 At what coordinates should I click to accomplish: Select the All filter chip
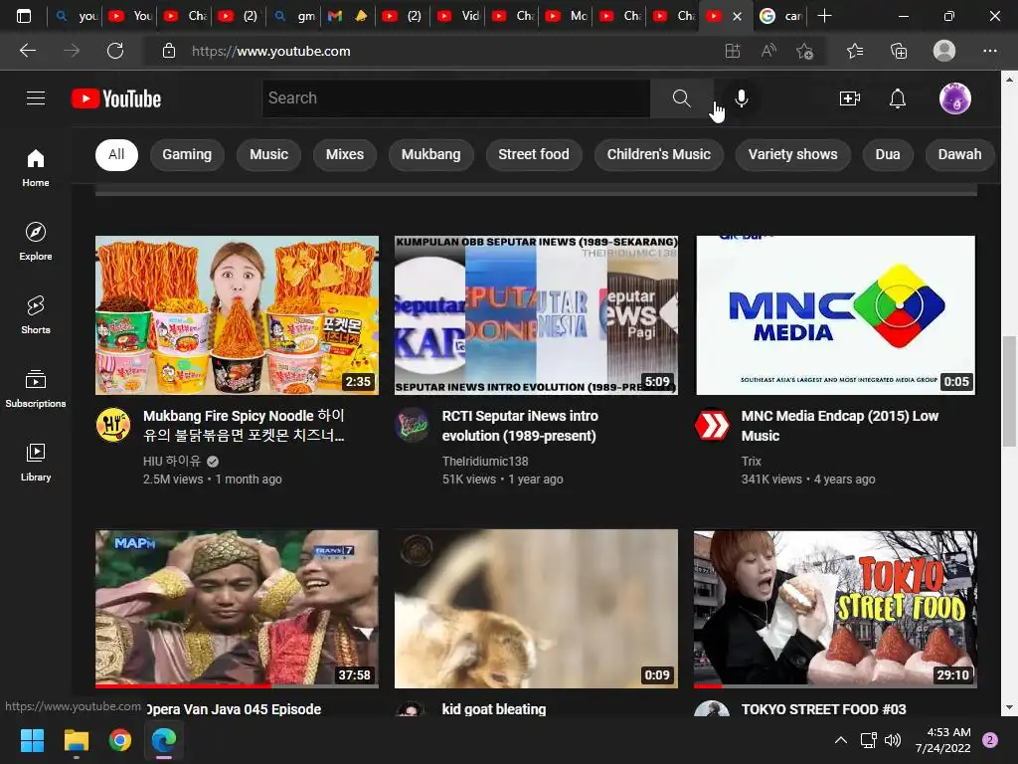[117, 154]
